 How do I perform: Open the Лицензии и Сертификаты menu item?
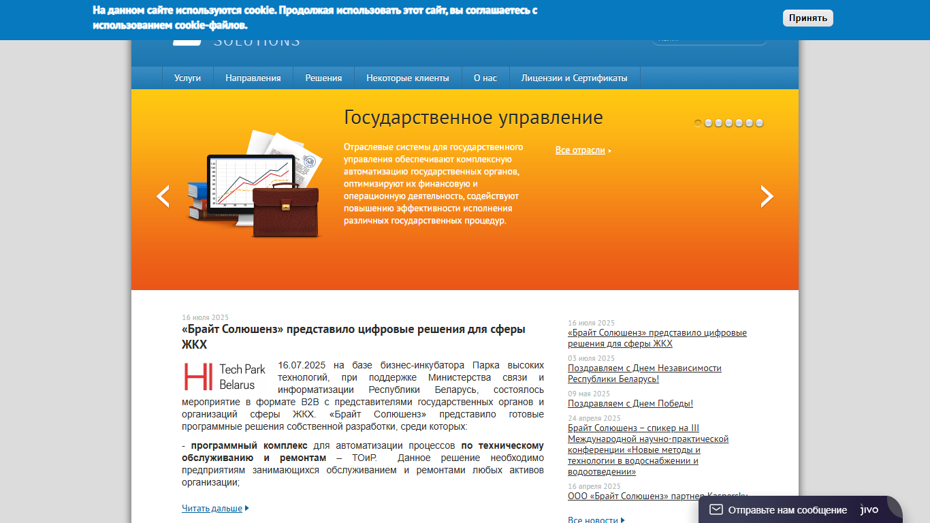coord(575,78)
